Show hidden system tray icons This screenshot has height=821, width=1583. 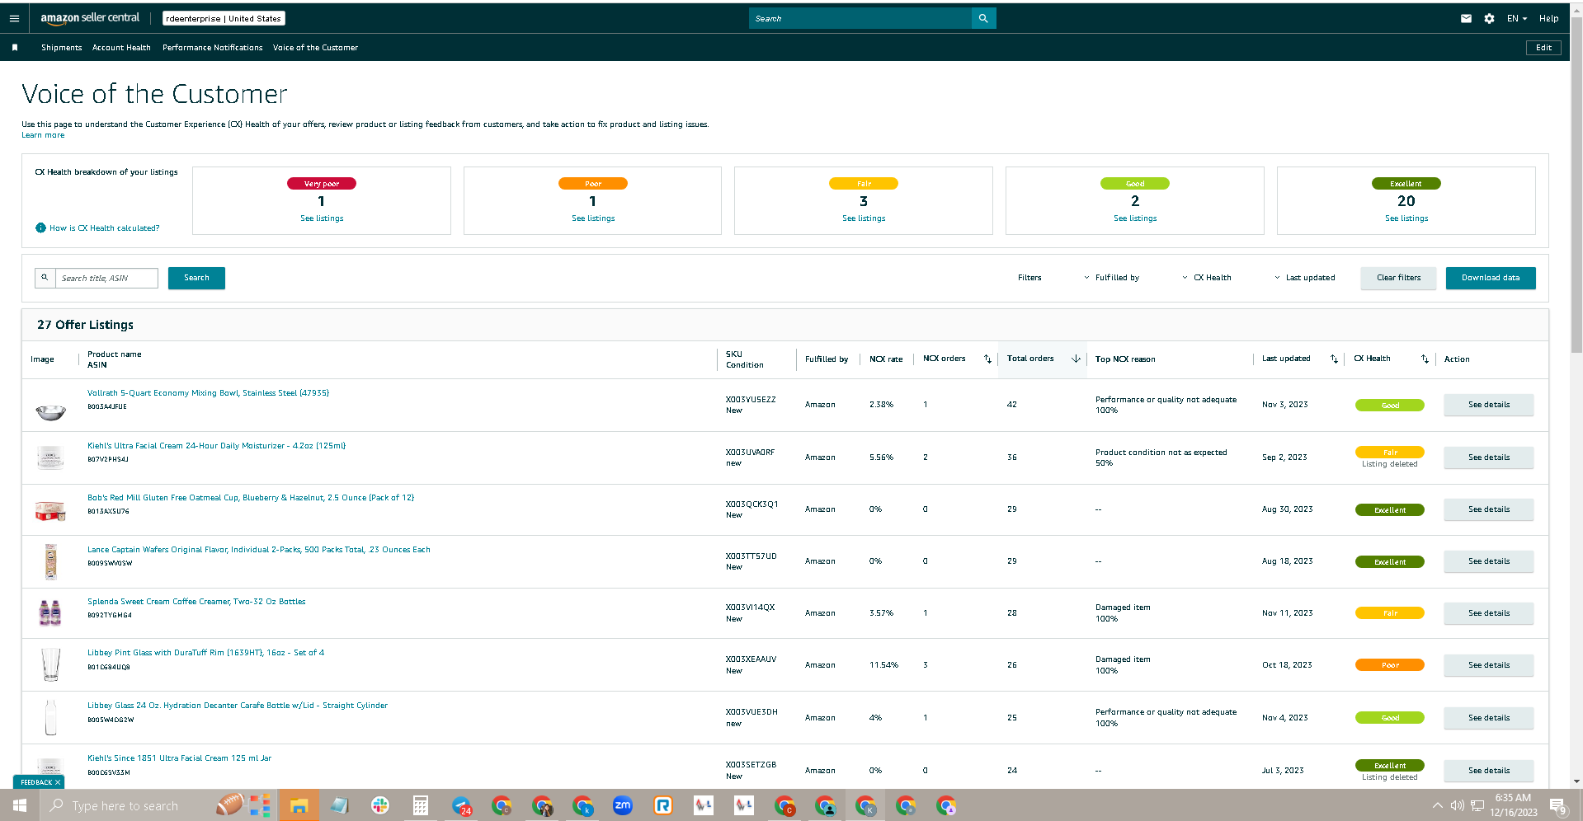pyautogui.click(x=1438, y=805)
